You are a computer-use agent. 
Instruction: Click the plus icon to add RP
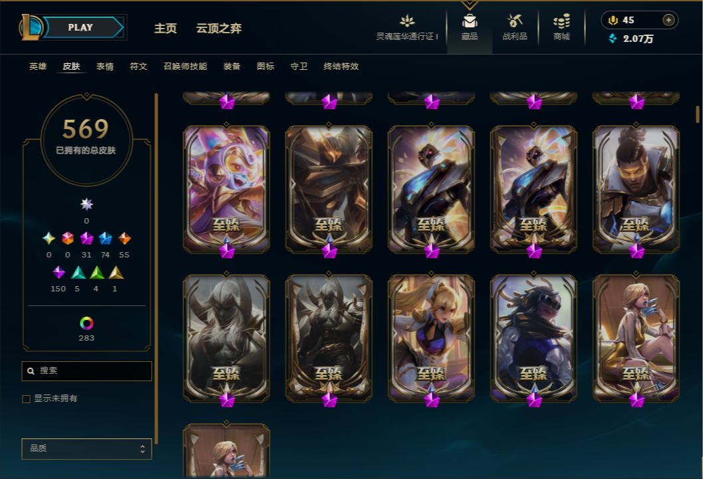pyautogui.click(x=668, y=20)
